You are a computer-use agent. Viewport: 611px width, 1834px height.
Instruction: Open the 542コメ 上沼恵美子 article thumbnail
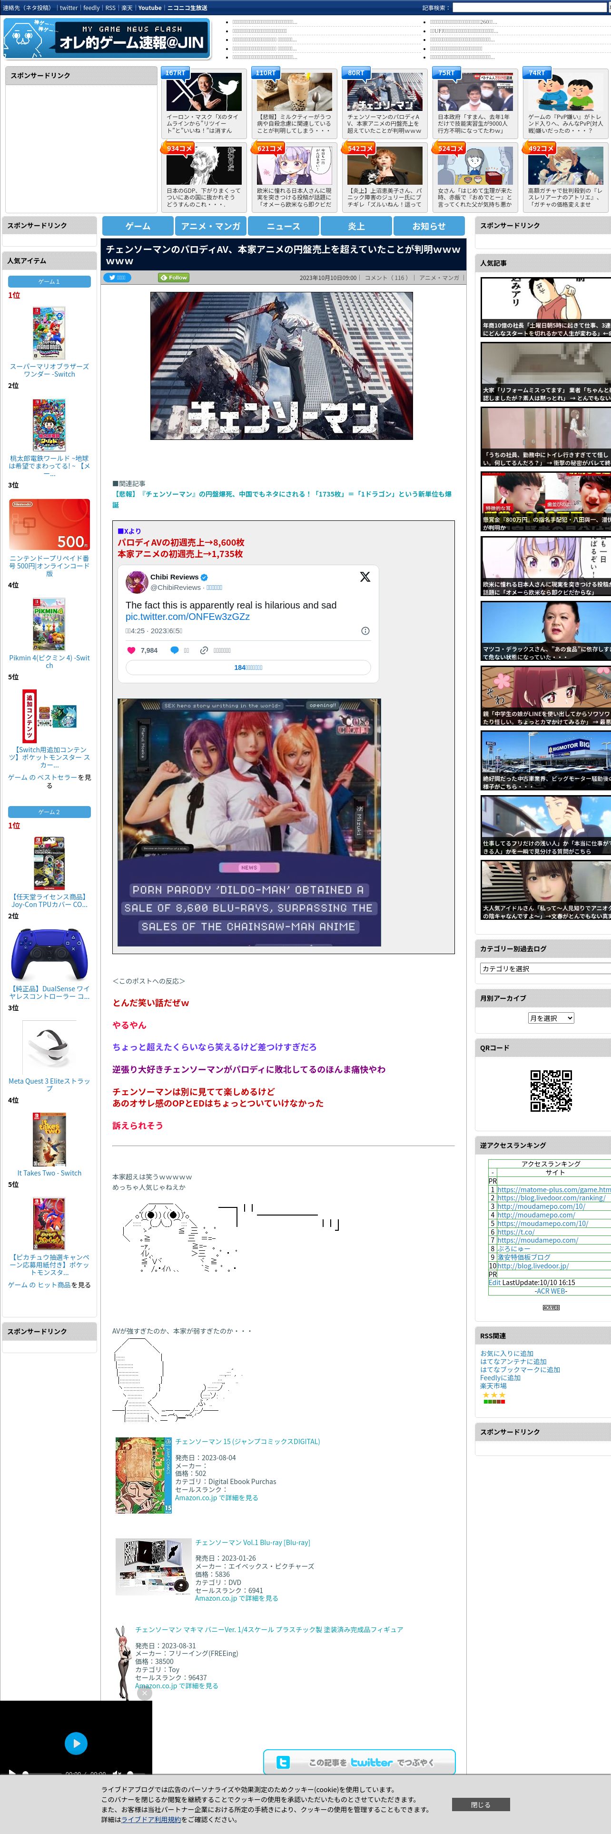[x=385, y=166]
